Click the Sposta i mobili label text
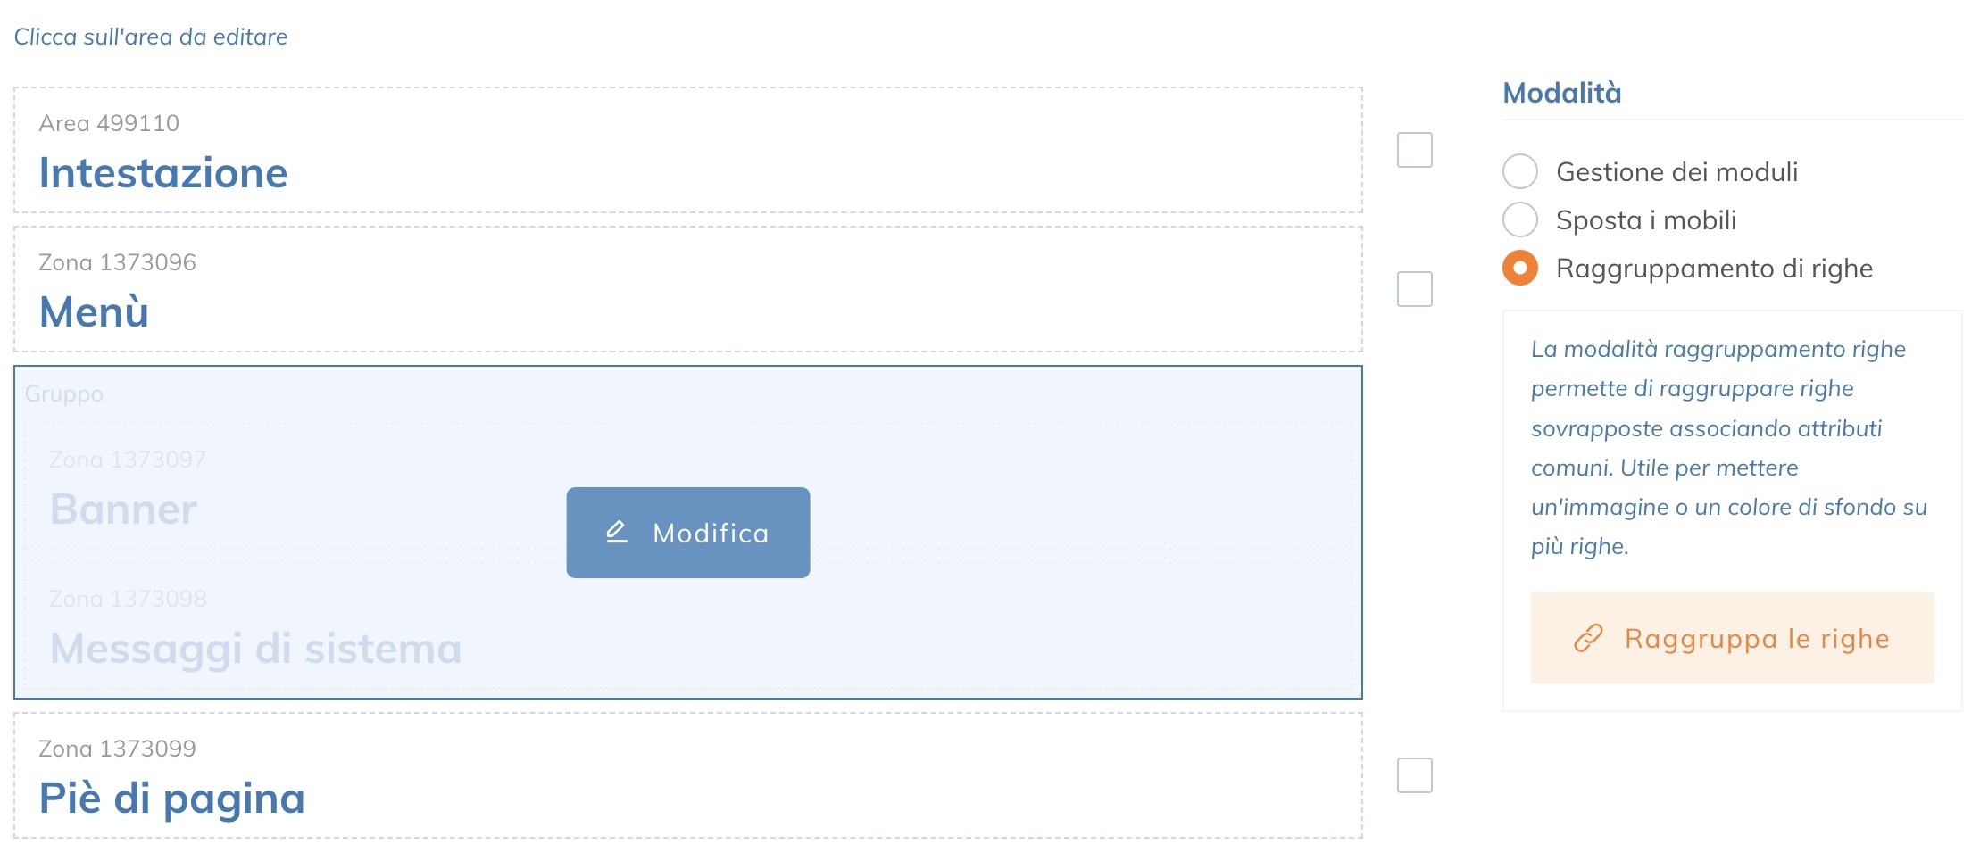Image resolution: width=1980 pixels, height=853 pixels. click(x=1645, y=219)
